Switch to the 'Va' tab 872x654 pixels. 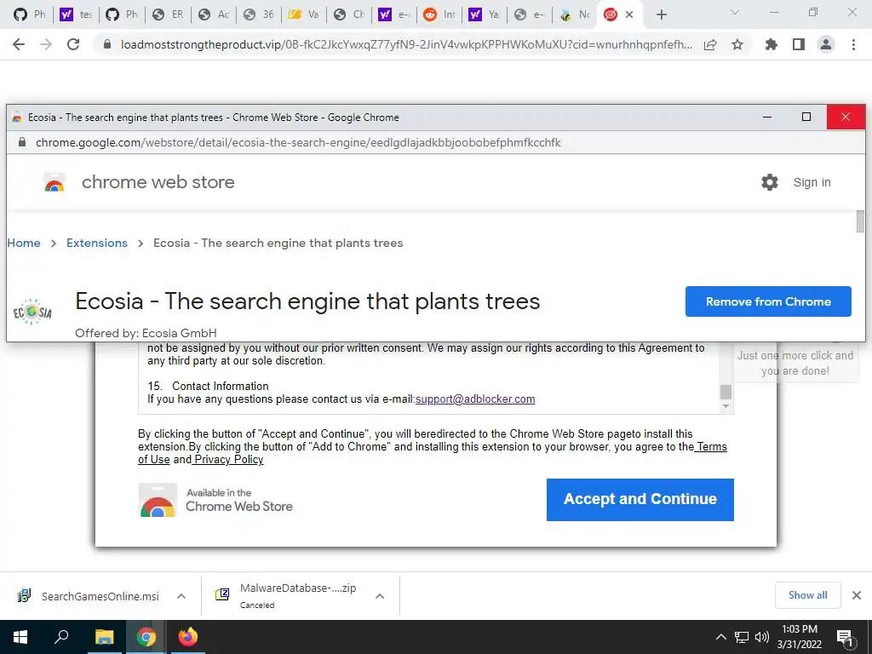304,14
